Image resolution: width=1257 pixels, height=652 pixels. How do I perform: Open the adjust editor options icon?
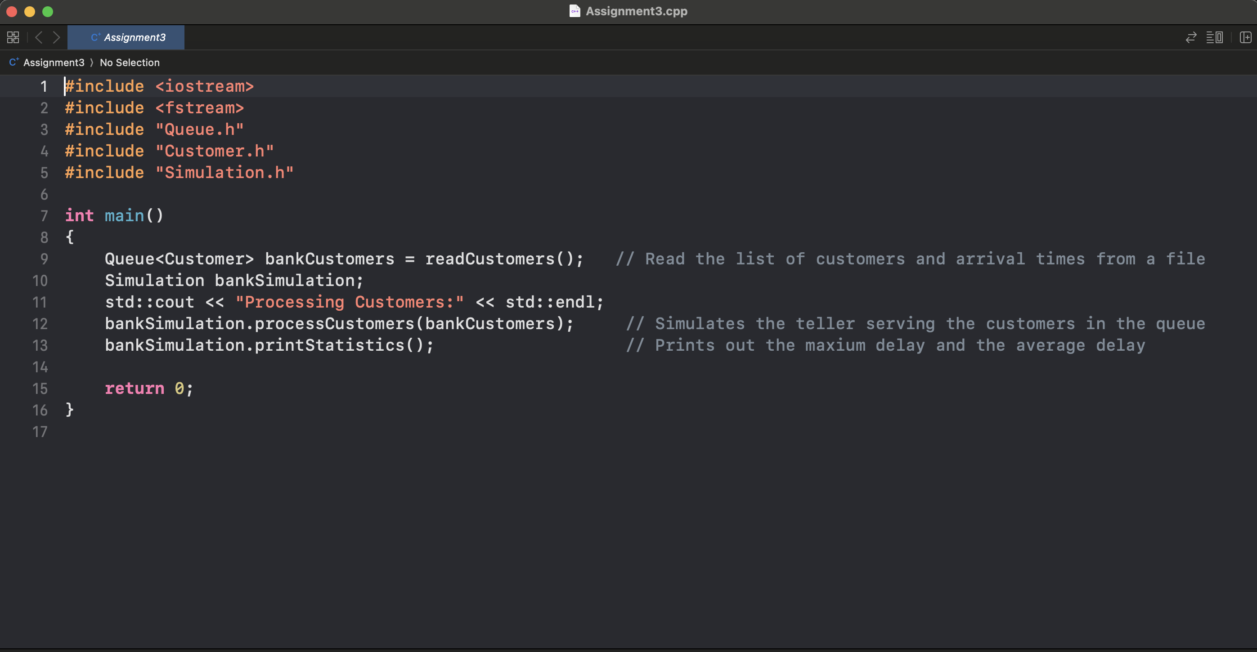(x=1215, y=38)
